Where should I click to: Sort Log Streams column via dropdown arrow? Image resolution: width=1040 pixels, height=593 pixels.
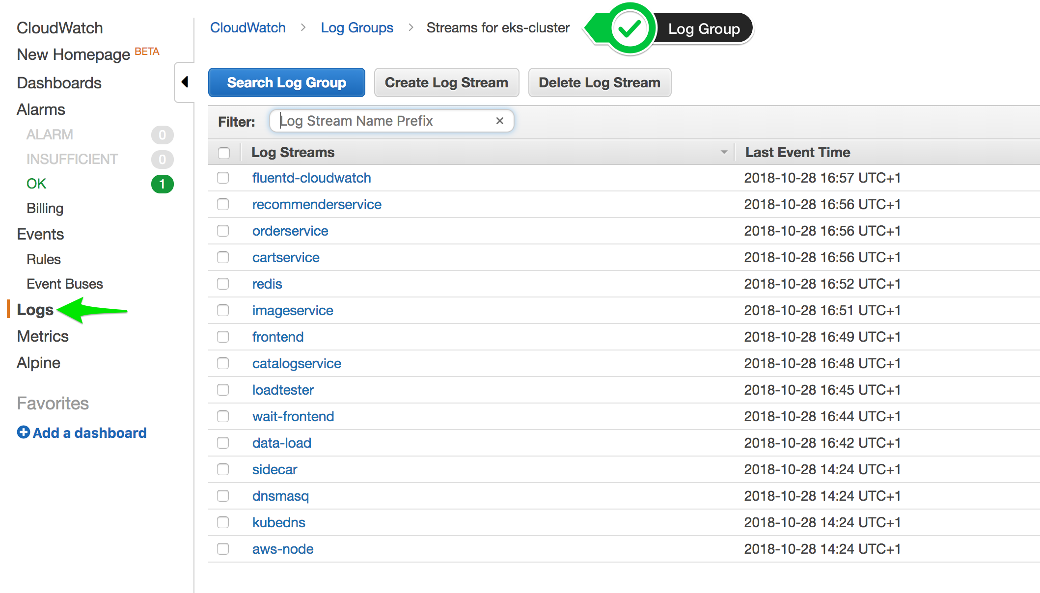[x=724, y=152]
